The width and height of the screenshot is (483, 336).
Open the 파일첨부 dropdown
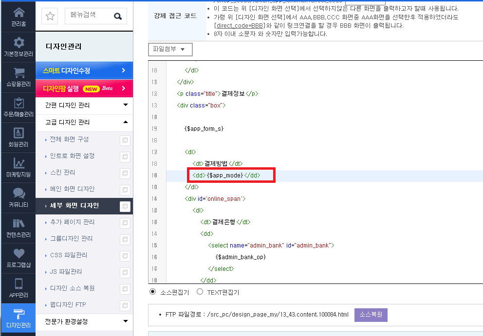click(170, 49)
